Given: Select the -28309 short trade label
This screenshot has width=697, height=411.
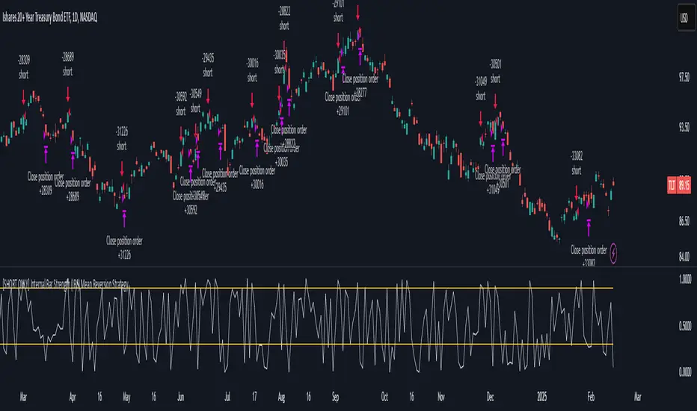Looking at the screenshot, I should [24, 67].
